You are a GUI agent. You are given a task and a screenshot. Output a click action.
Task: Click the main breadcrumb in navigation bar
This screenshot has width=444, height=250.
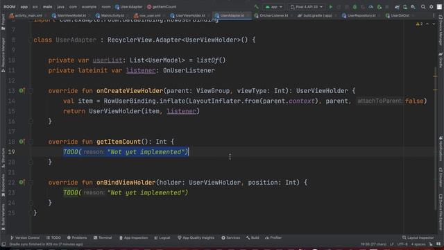click(48, 7)
